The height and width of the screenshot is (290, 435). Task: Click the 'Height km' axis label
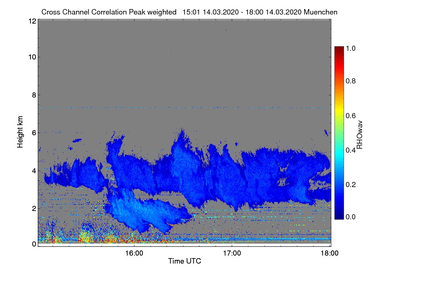coord(20,132)
